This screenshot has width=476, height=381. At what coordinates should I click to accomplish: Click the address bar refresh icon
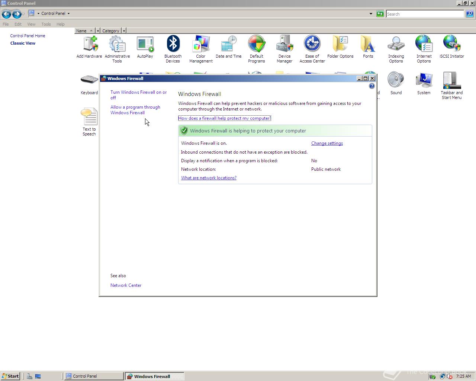pyautogui.click(x=380, y=14)
